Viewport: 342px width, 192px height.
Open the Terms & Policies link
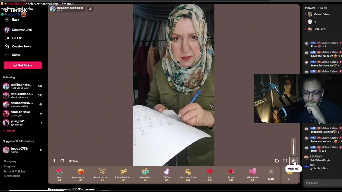pos(14,171)
